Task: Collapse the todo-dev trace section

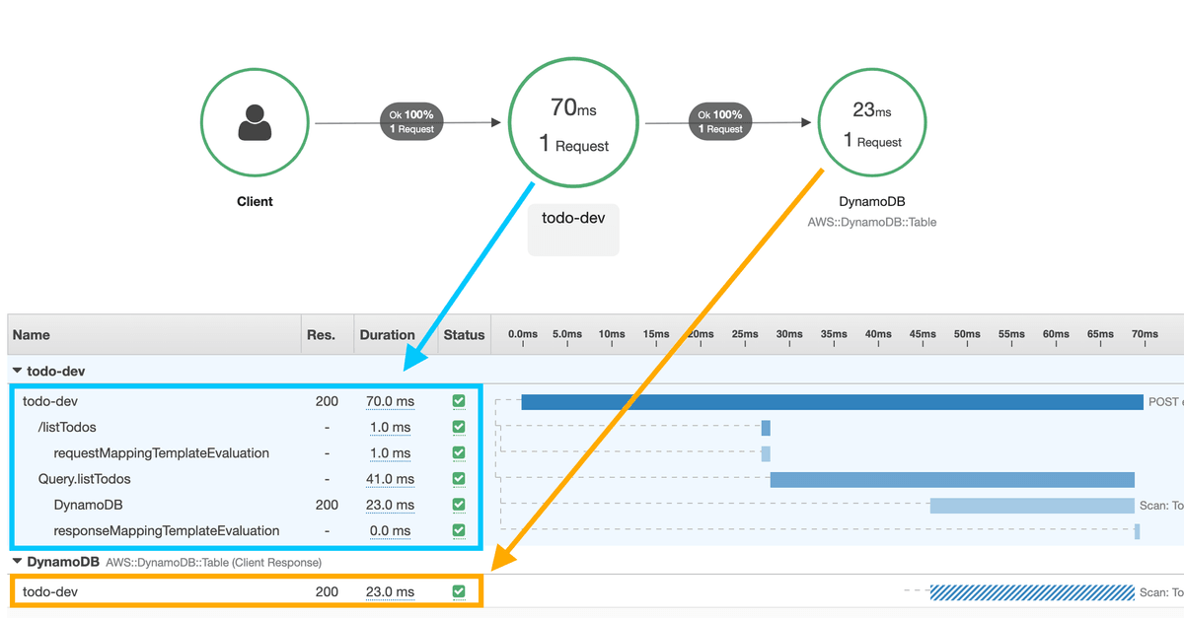Action: click(x=17, y=371)
